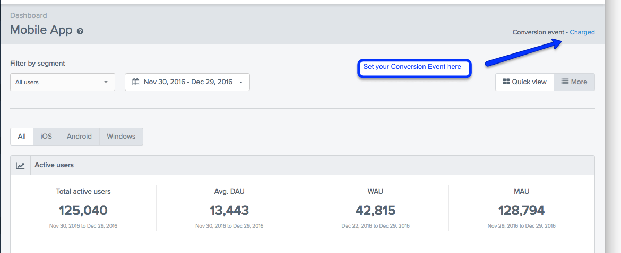Click the Charged conversion event link
This screenshot has width=621, height=253.
coord(582,32)
